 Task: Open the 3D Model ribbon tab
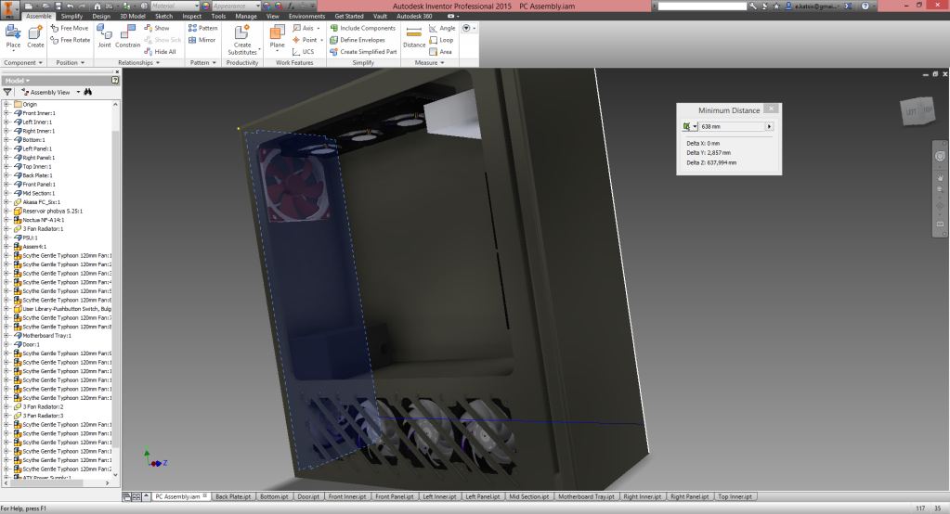133,17
